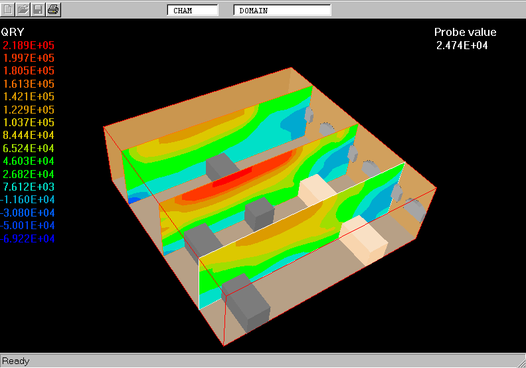Click the maximum legend value 2.189E+05
526x368 pixels.
click(29, 45)
